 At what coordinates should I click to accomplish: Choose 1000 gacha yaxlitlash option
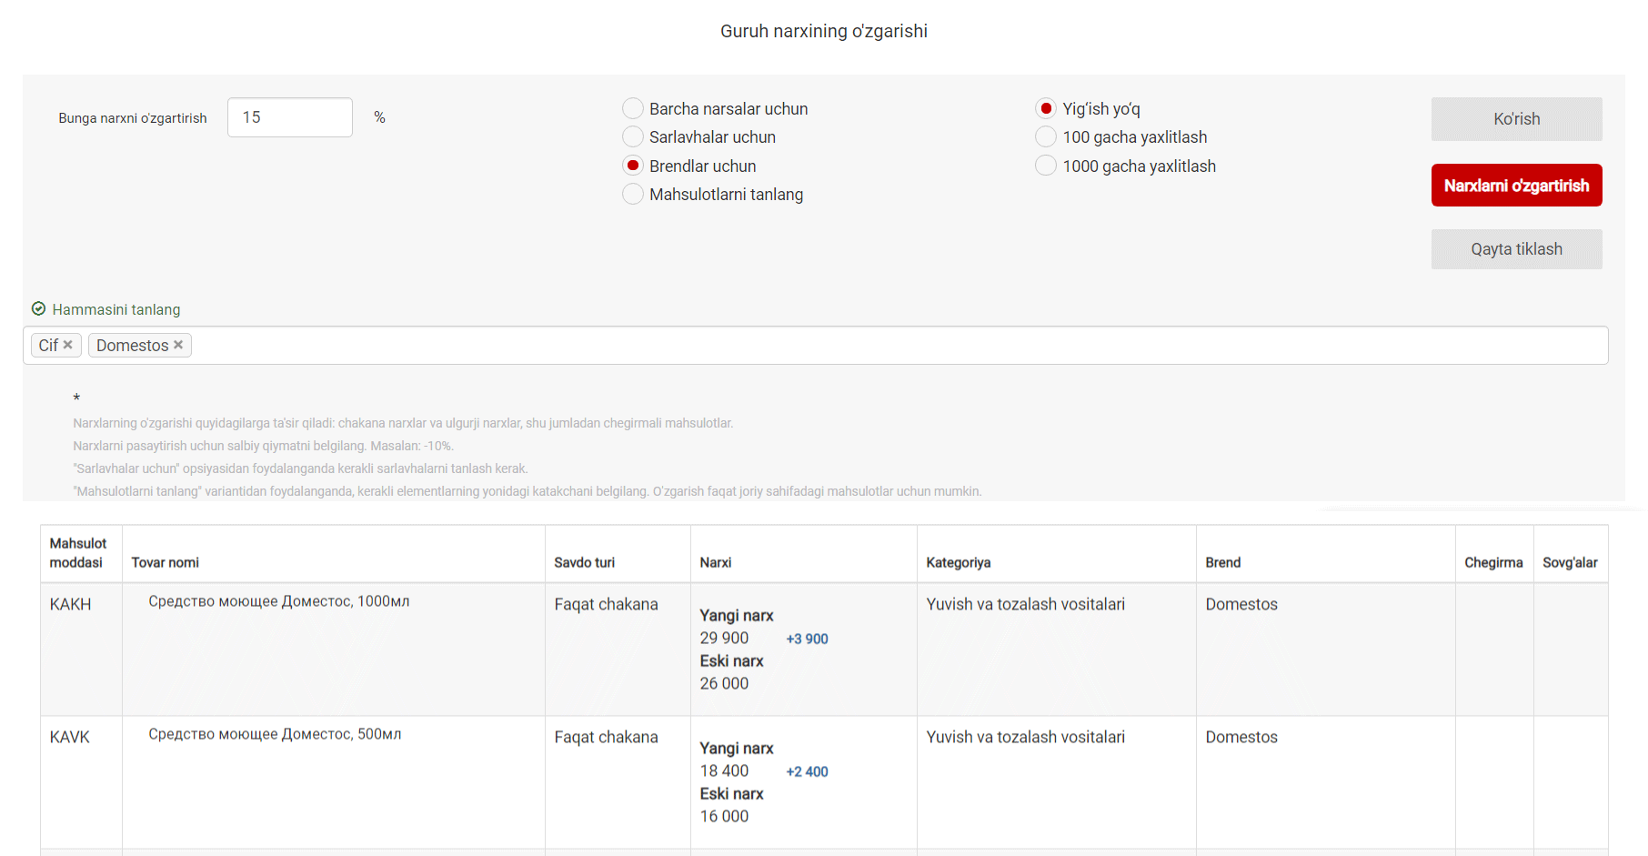coord(1046,166)
